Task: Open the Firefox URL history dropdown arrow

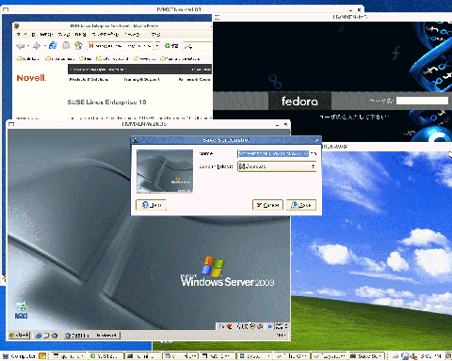Action: click(157, 46)
